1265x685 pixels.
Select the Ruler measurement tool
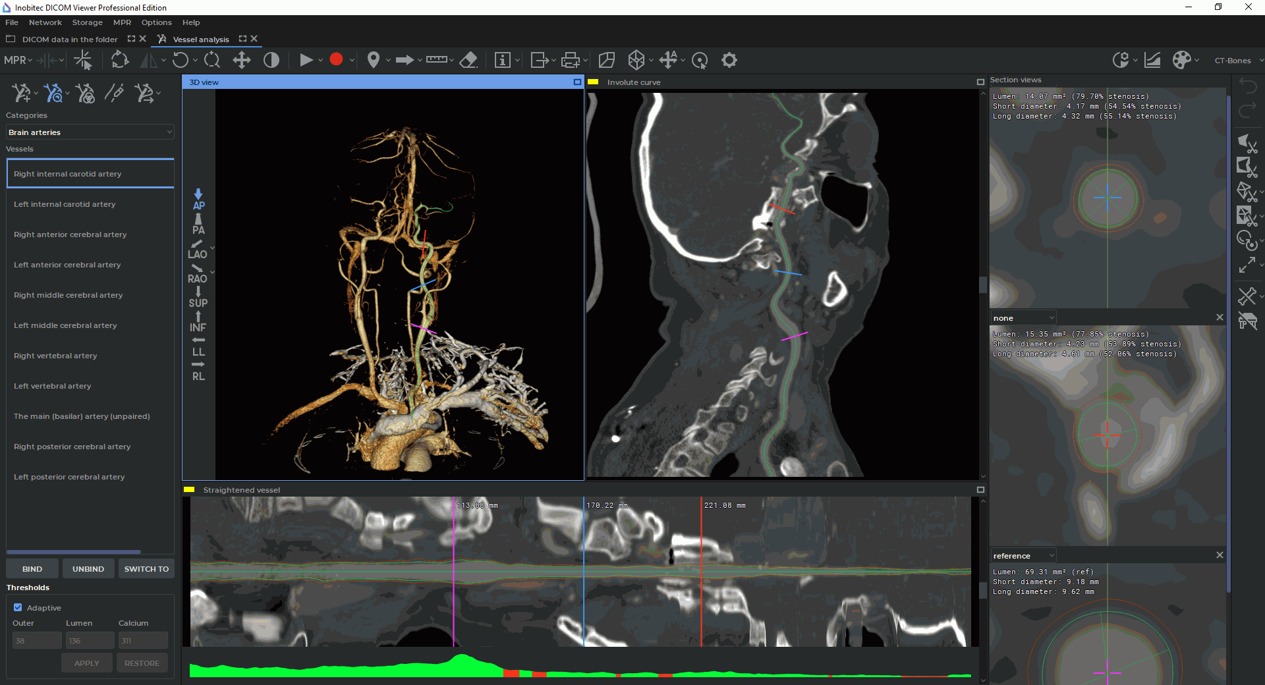point(436,59)
